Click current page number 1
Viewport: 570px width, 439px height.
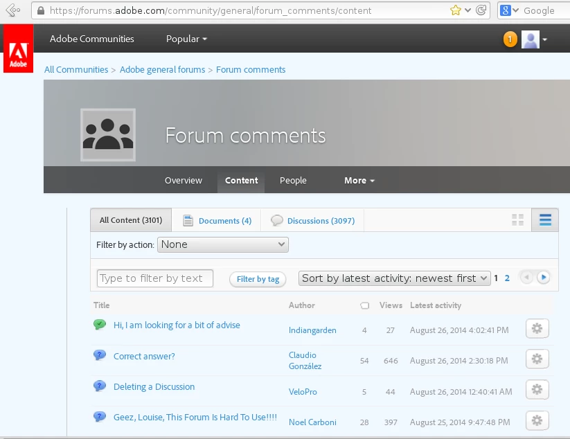[x=496, y=278]
